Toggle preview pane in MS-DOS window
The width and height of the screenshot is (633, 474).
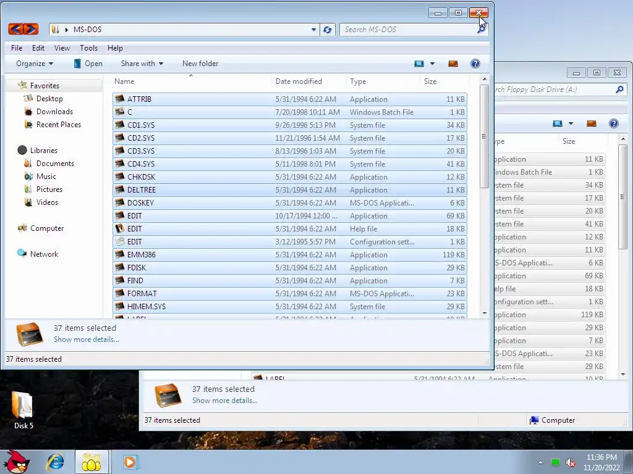coord(453,64)
